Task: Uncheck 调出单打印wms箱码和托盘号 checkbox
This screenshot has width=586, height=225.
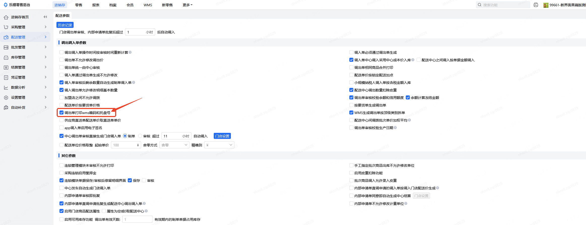Action: [x=61, y=113]
